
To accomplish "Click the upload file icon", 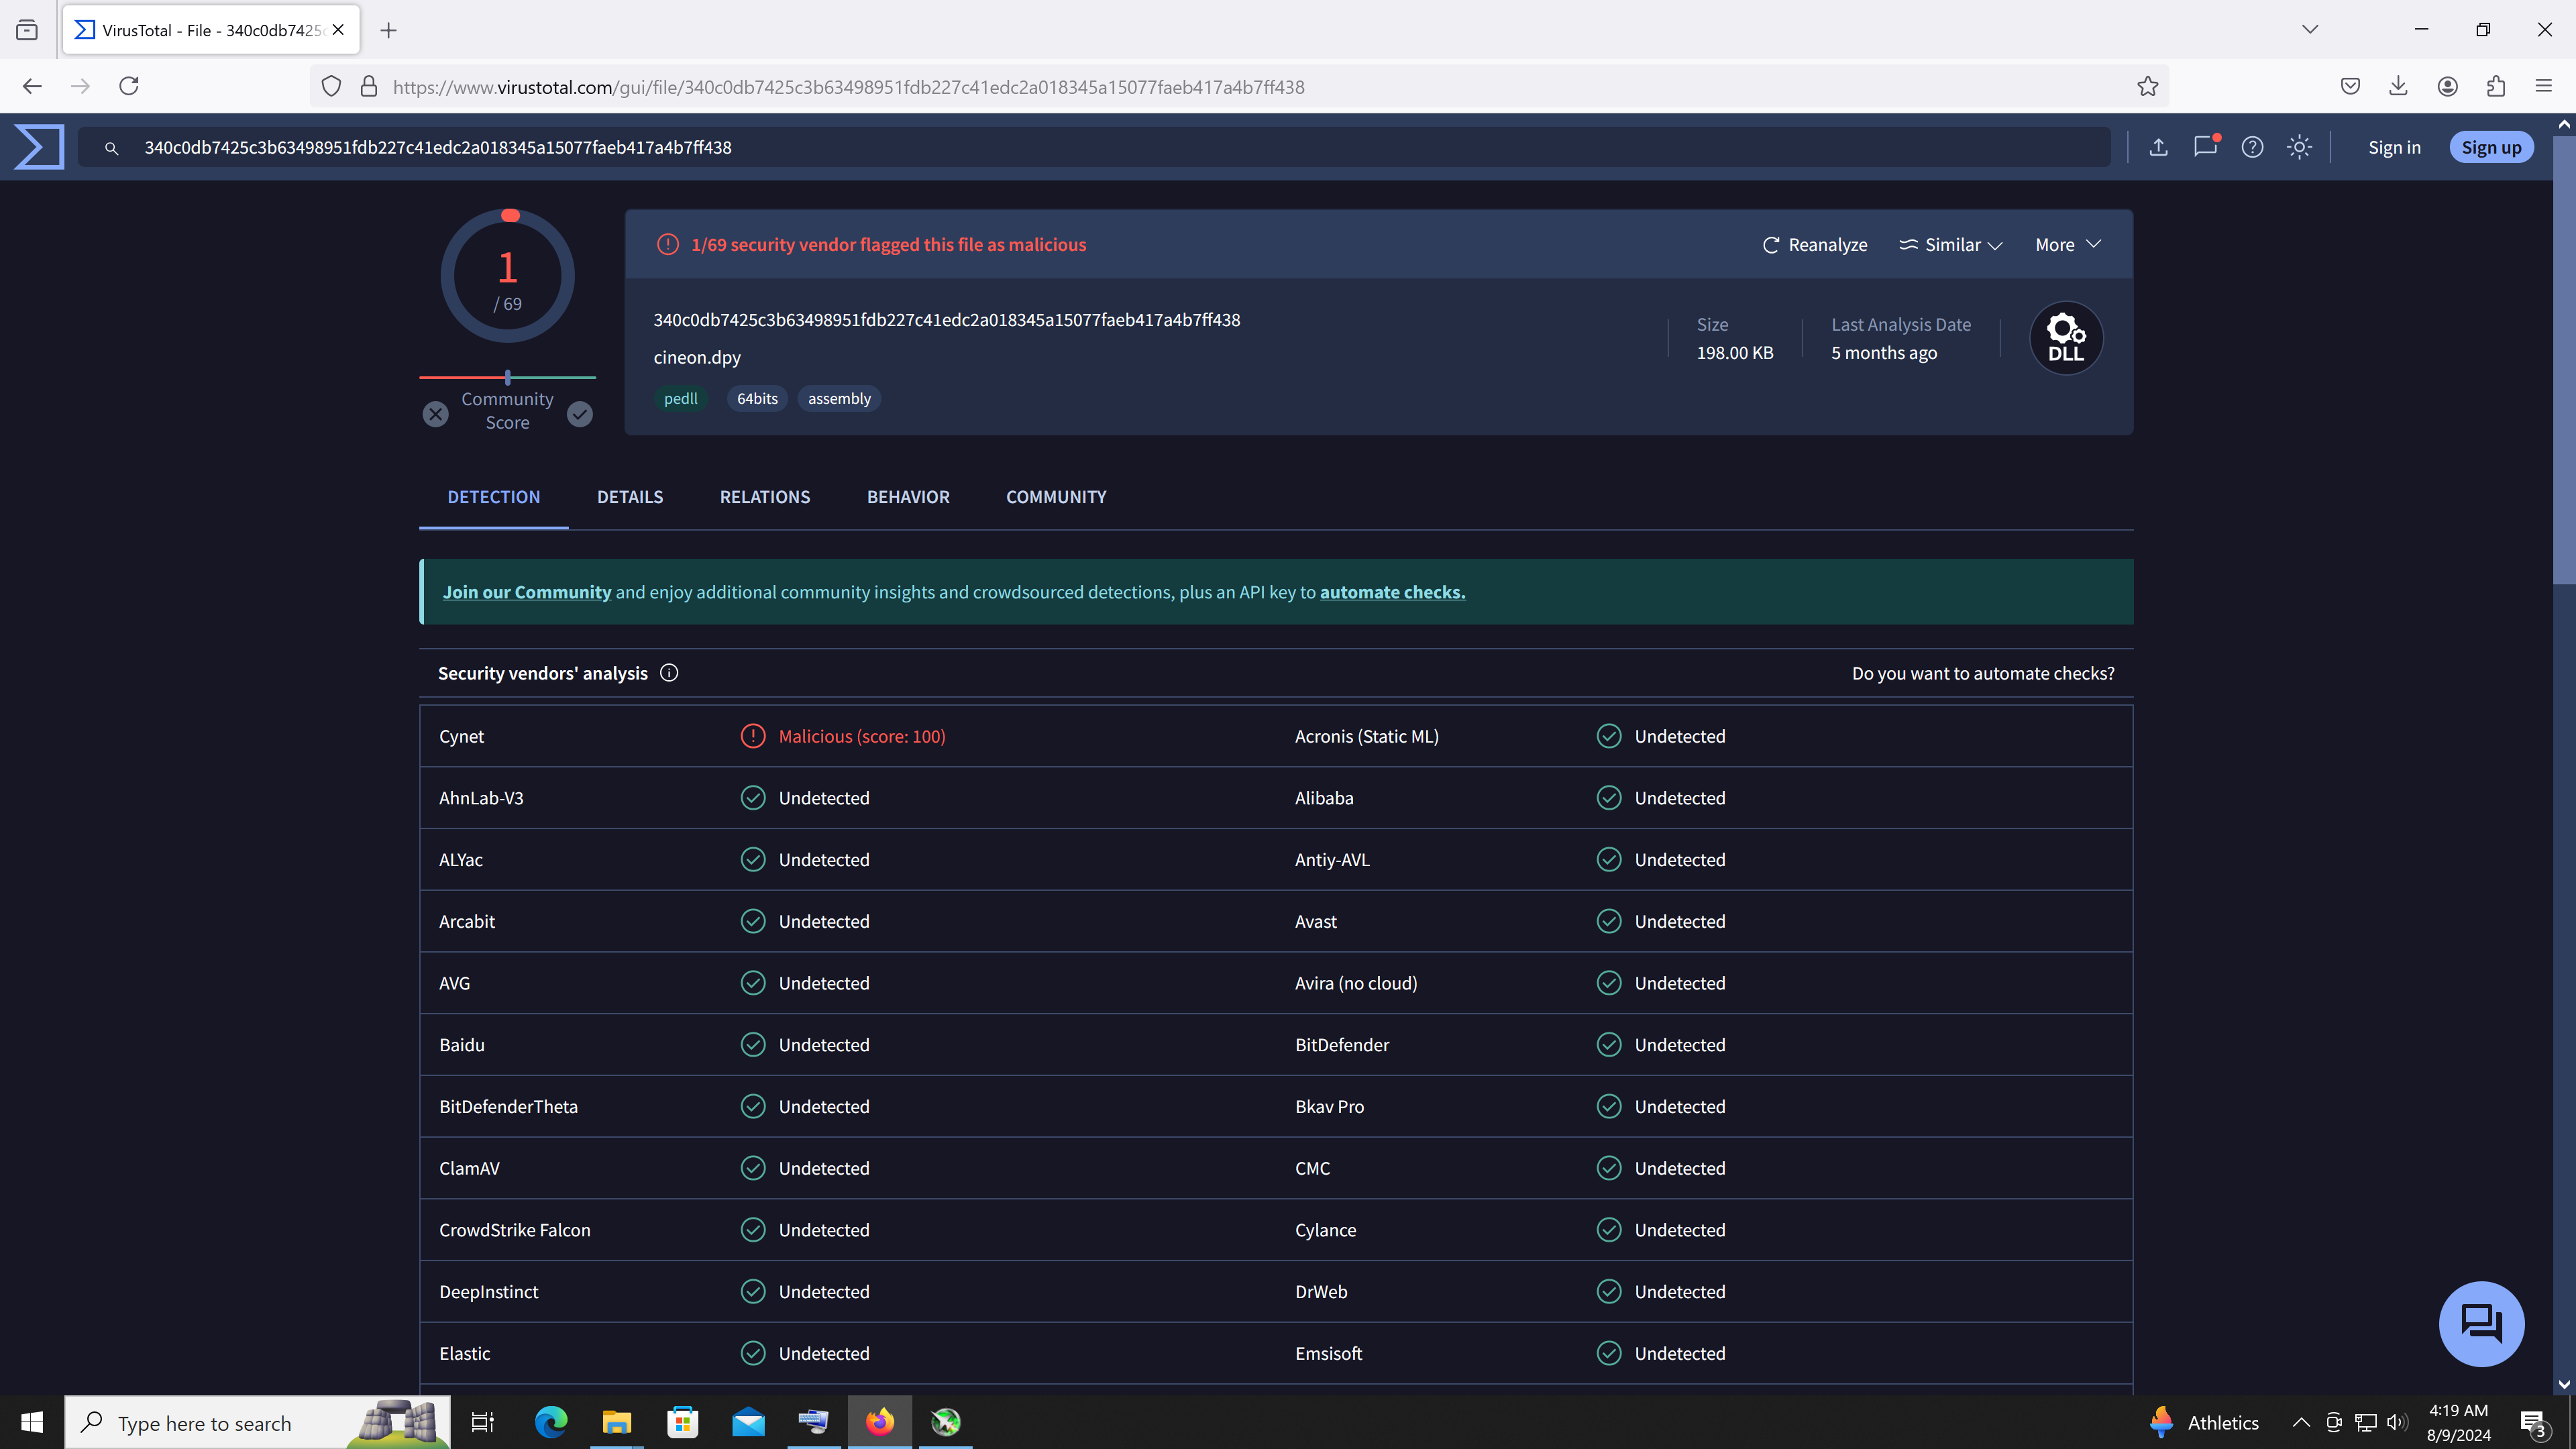I will tap(2158, 147).
